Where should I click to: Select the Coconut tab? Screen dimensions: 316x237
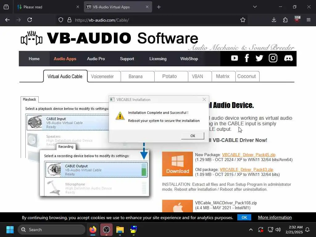pos(247,77)
